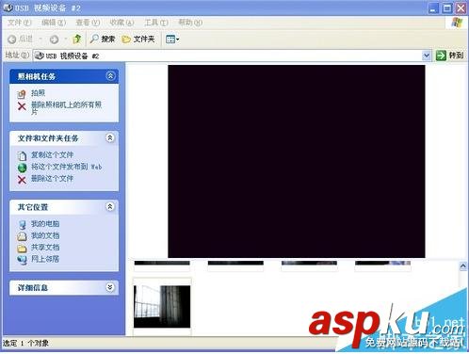Go up one folder level
Viewport: 469px width, 354px height.
point(77,39)
